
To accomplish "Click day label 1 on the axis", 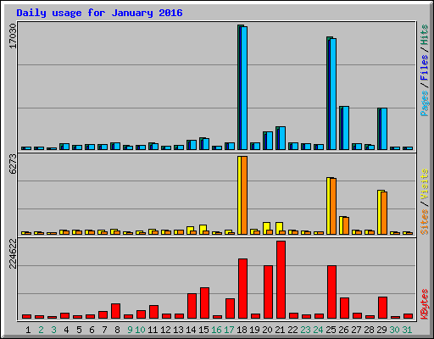I will tap(28, 330).
